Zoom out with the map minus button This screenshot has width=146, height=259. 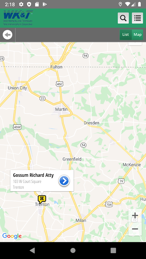click(135, 229)
